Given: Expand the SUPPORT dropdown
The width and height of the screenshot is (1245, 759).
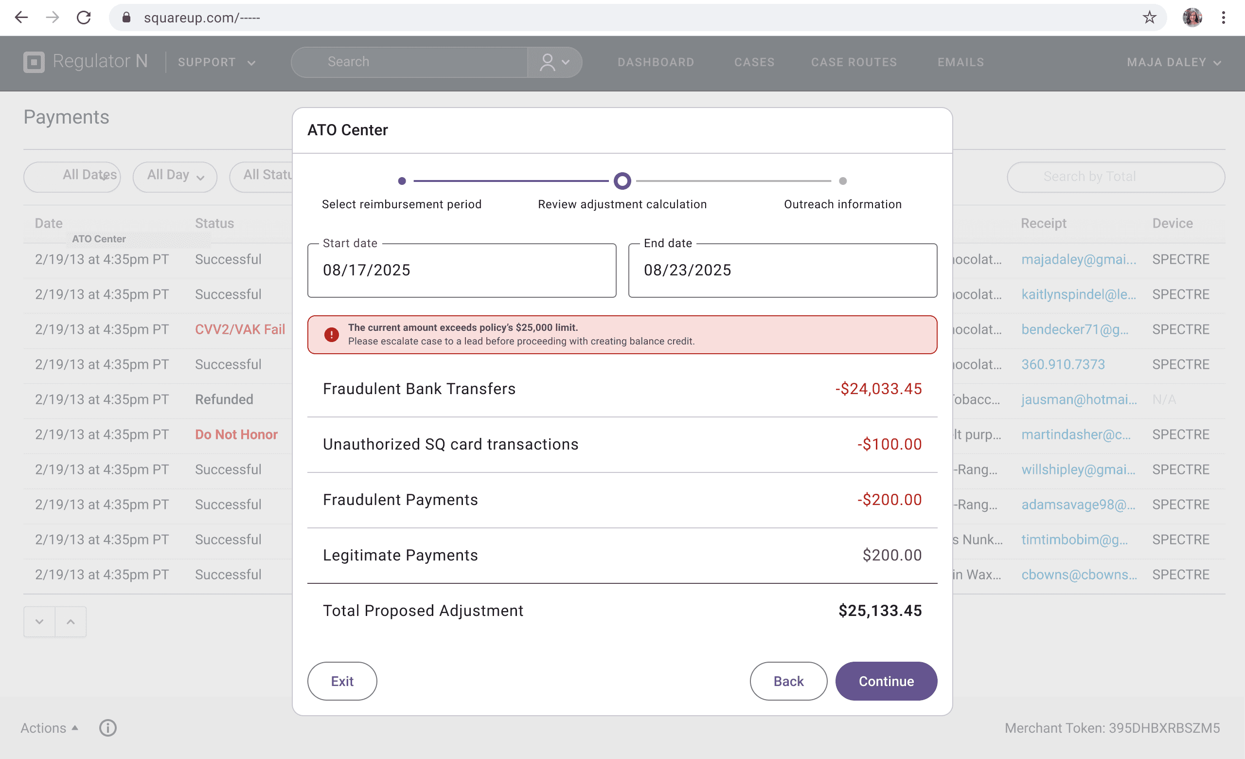Looking at the screenshot, I should (216, 62).
